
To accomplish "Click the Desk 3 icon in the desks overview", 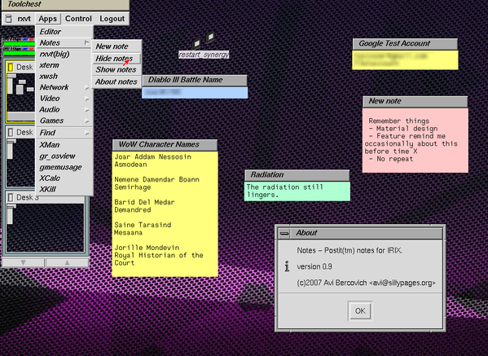I will [11, 197].
